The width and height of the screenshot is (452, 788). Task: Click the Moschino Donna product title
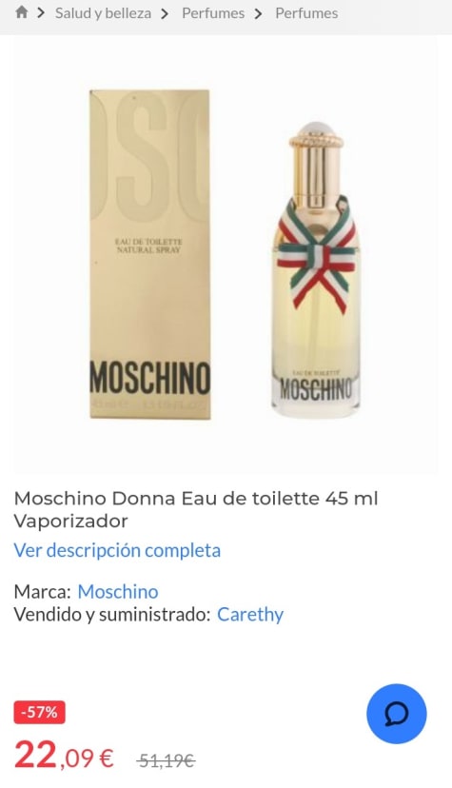tap(196, 509)
